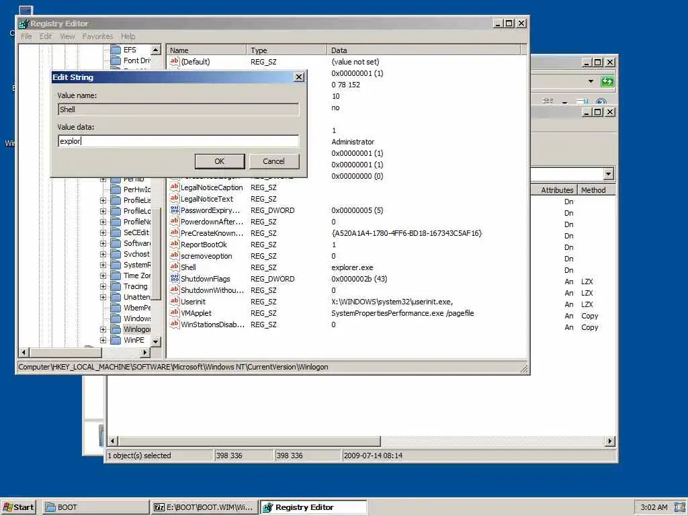Image resolution: width=688 pixels, height=516 pixels.
Task: Select the WbemPe folder icon
Action: point(116,308)
